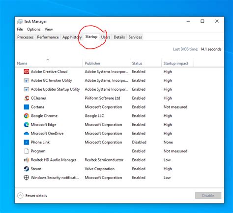Open the Details tab

coord(119,37)
